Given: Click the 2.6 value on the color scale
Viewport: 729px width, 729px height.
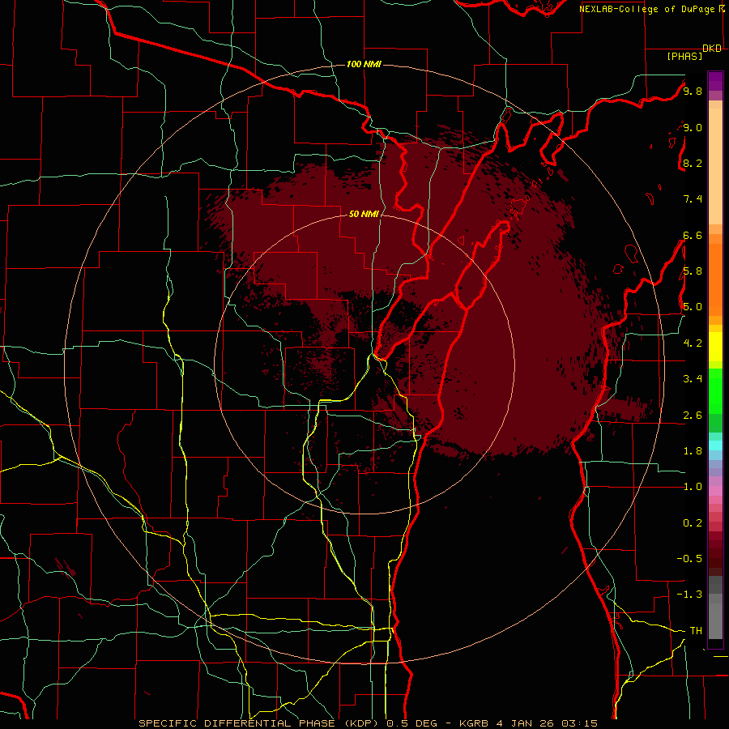Looking at the screenshot, I should [693, 416].
